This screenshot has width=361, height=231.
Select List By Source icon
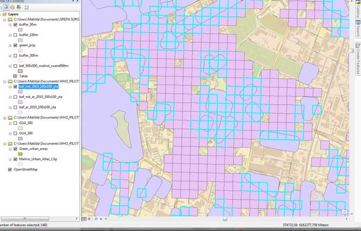click(x=12, y=8)
